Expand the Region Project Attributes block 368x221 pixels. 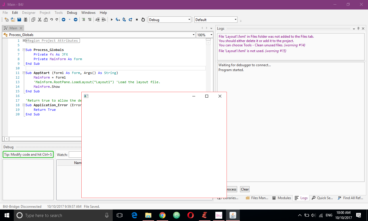(24, 41)
